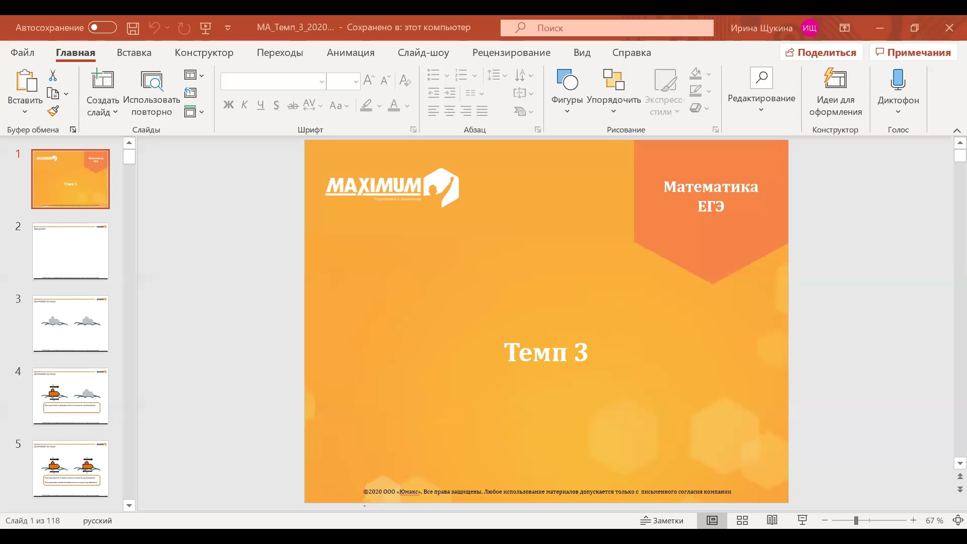Image resolution: width=967 pixels, height=544 pixels.
Task: Switch to Slide Sorter view in status bar
Action: tap(742, 520)
